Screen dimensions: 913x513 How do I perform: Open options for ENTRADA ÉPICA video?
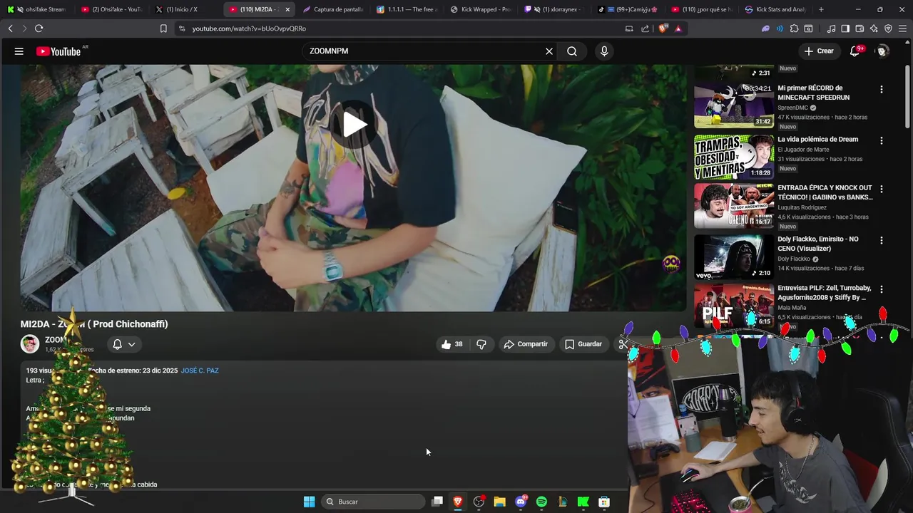coord(882,190)
